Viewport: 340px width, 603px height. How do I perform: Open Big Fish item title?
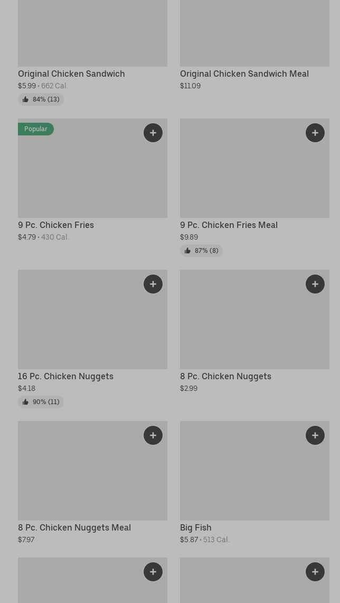pos(195,528)
